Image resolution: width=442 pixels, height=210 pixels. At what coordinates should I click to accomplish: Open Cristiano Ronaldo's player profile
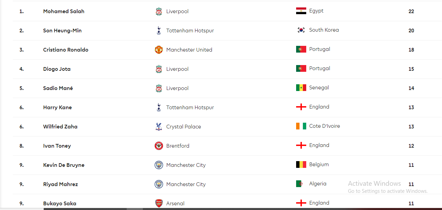click(x=66, y=50)
